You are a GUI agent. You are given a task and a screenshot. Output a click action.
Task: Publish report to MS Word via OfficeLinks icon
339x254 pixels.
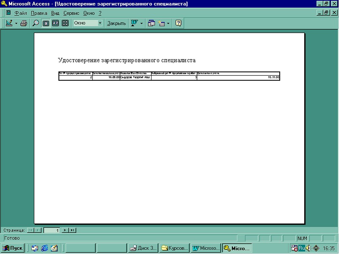pos(134,23)
